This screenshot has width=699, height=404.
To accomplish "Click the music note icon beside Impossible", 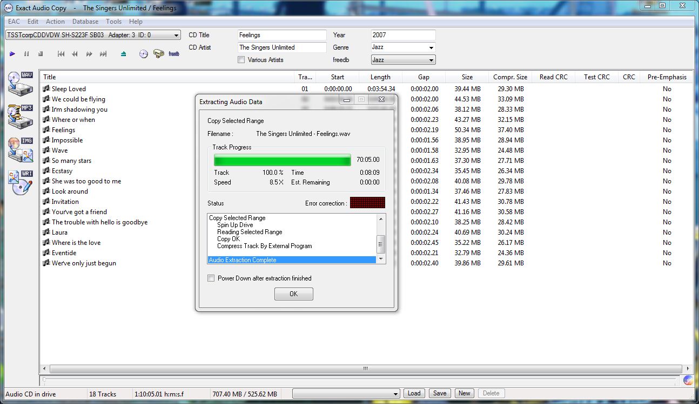I will click(46, 140).
